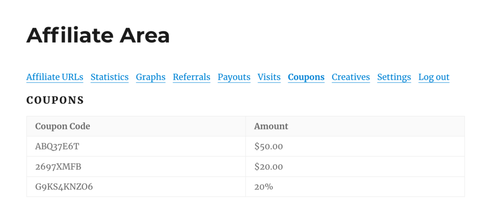Click the $20.00 amount cell
This screenshot has width=491, height=223.
pos(269,167)
